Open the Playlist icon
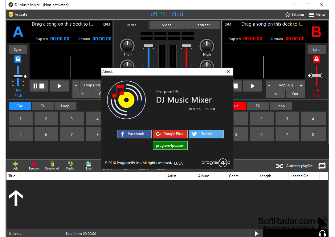The height and width of the screenshot is (237, 335). (x=70, y=164)
